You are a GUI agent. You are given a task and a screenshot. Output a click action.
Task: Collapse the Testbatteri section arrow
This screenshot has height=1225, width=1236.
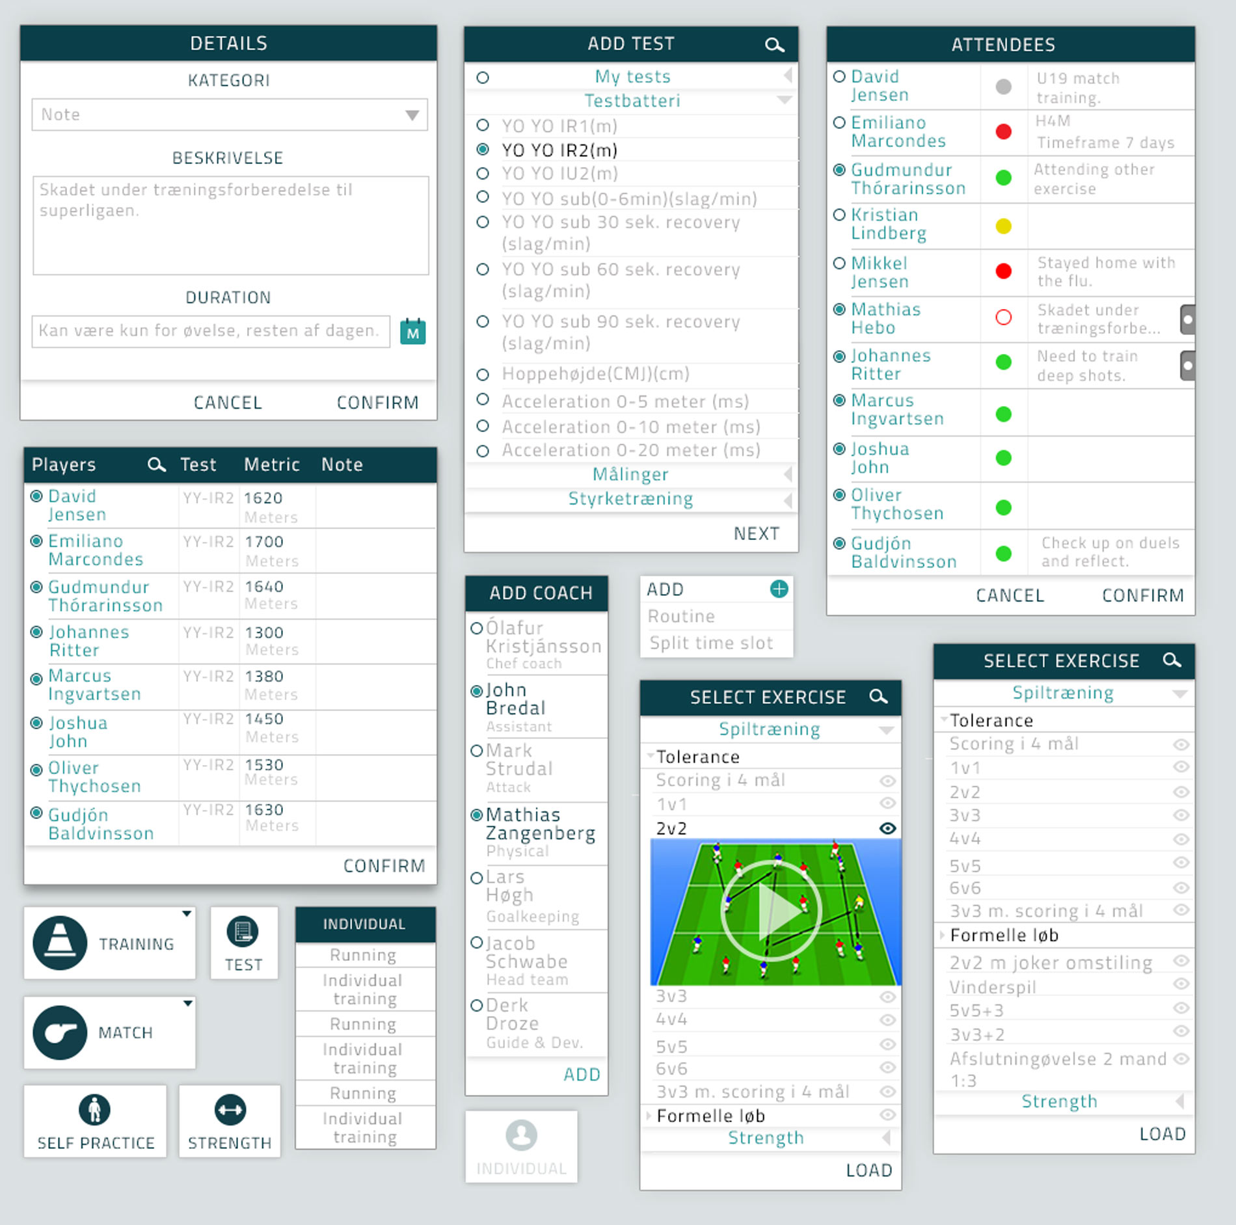[x=785, y=100]
